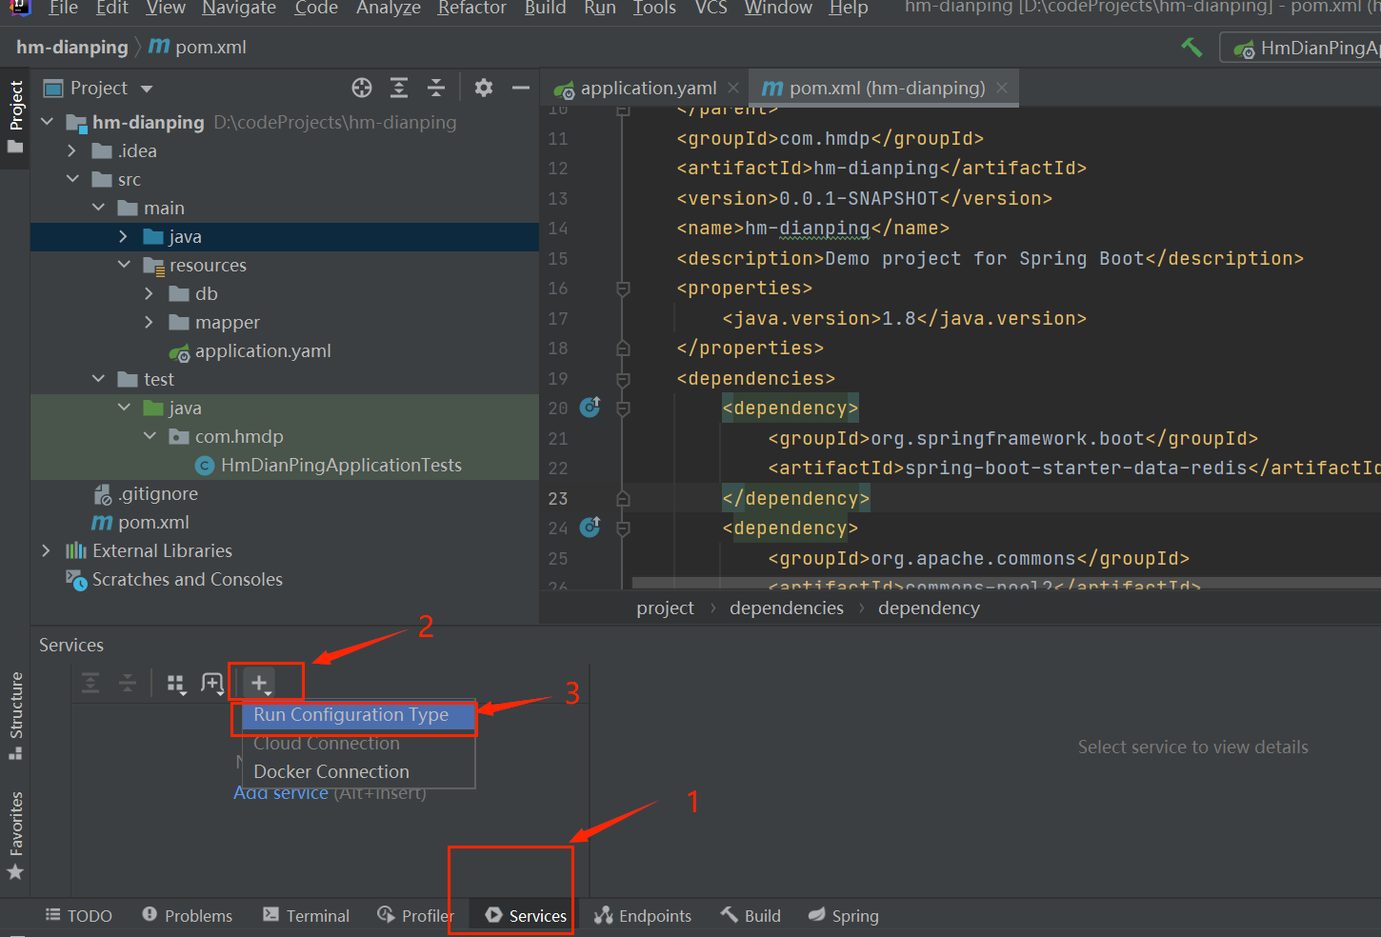This screenshot has height=937, width=1381.
Task: Click the Maven icon beside pom.xml in tree
Action: (x=102, y=523)
